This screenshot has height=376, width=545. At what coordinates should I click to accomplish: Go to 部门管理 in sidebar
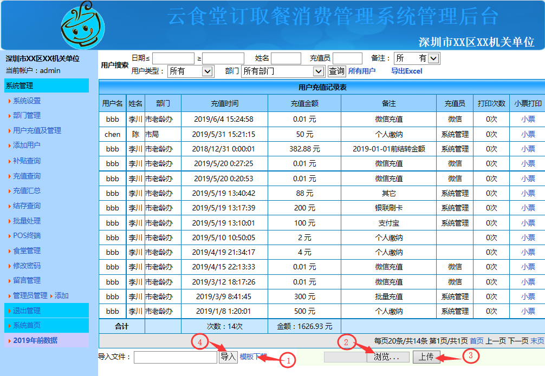click(x=27, y=115)
